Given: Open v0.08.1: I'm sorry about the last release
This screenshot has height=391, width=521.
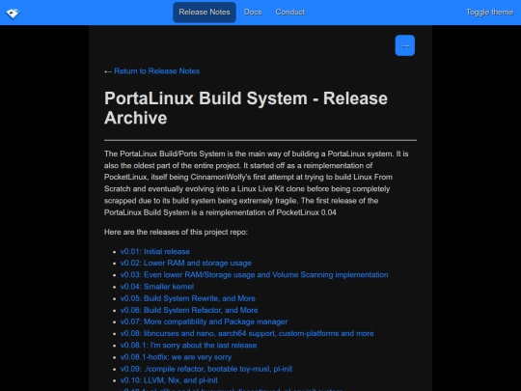Looking at the screenshot, I should coord(188,346).
